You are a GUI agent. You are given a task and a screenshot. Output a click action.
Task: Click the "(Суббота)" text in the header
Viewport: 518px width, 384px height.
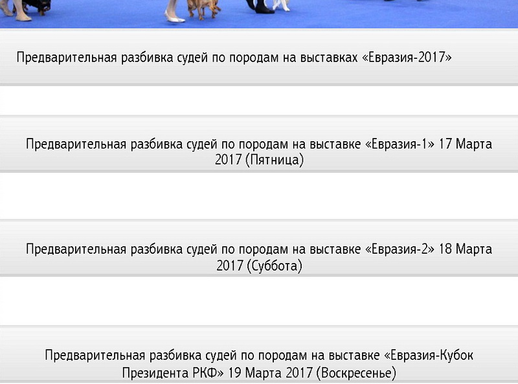(275, 266)
